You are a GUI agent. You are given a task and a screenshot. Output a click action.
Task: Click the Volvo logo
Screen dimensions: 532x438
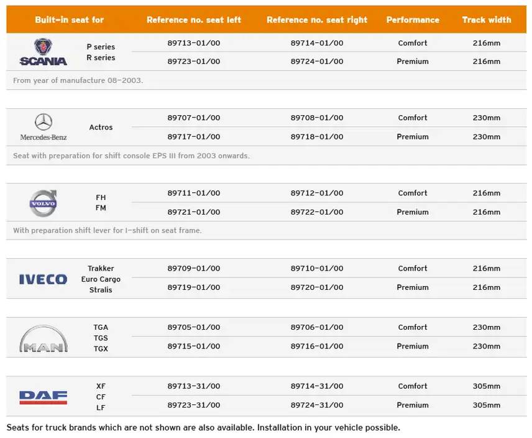point(44,202)
